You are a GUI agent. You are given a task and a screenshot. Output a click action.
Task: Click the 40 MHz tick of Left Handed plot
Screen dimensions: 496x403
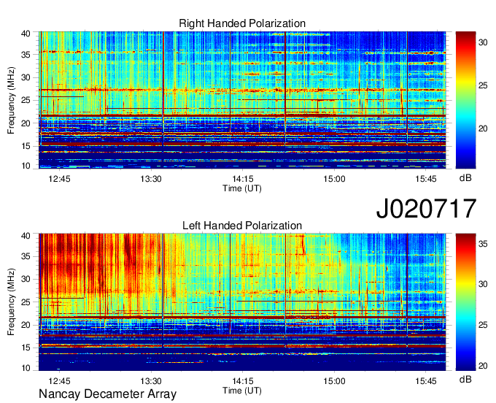(26, 236)
